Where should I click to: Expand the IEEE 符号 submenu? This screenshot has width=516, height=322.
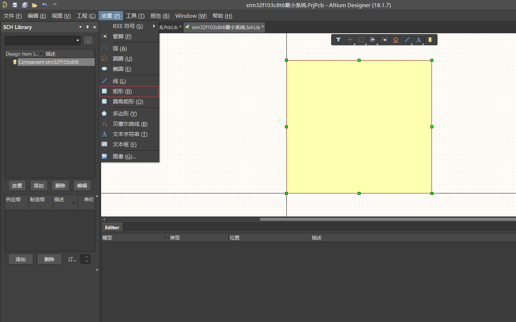click(128, 26)
